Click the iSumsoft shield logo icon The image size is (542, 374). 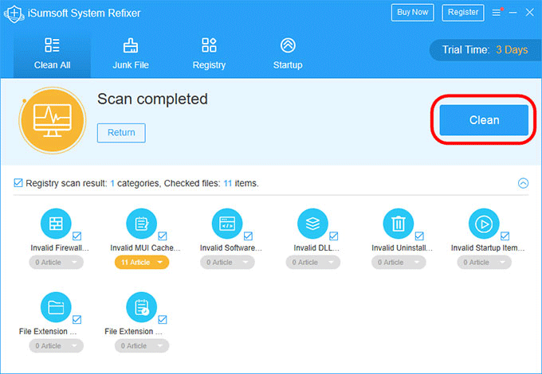tap(14, 14)
